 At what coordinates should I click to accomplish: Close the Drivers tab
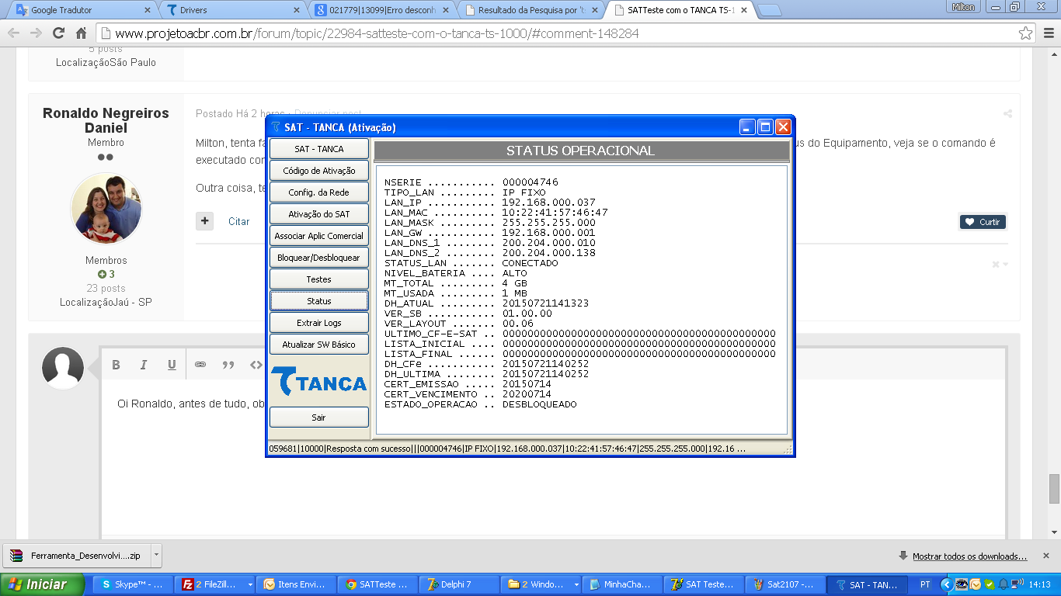coord(296,10)
